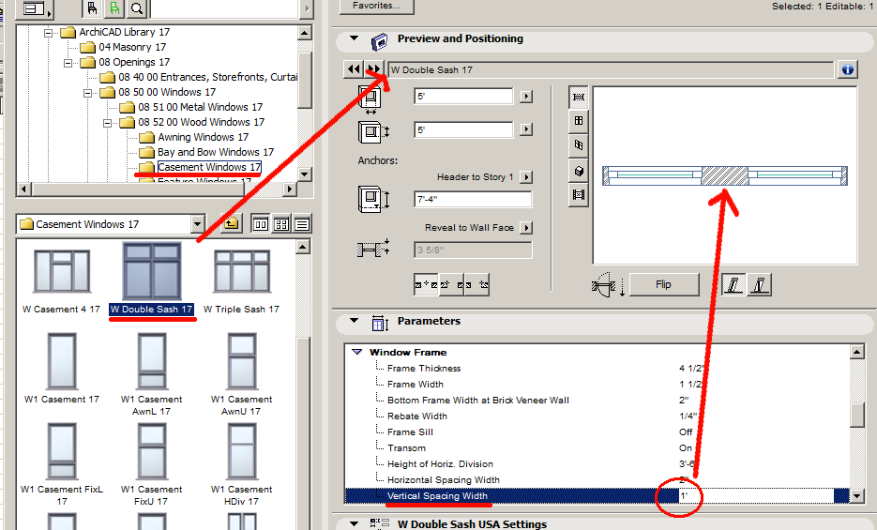Open the Header to Story 1 anchor menu
This screenshot has width=877, height=530.
click(x=526, y=177)
